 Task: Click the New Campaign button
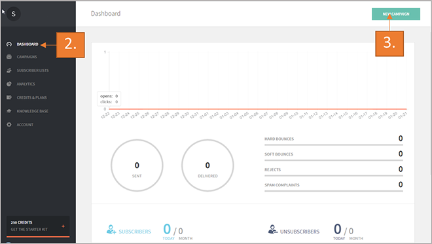pyautogui.click(x=396, y=14)
